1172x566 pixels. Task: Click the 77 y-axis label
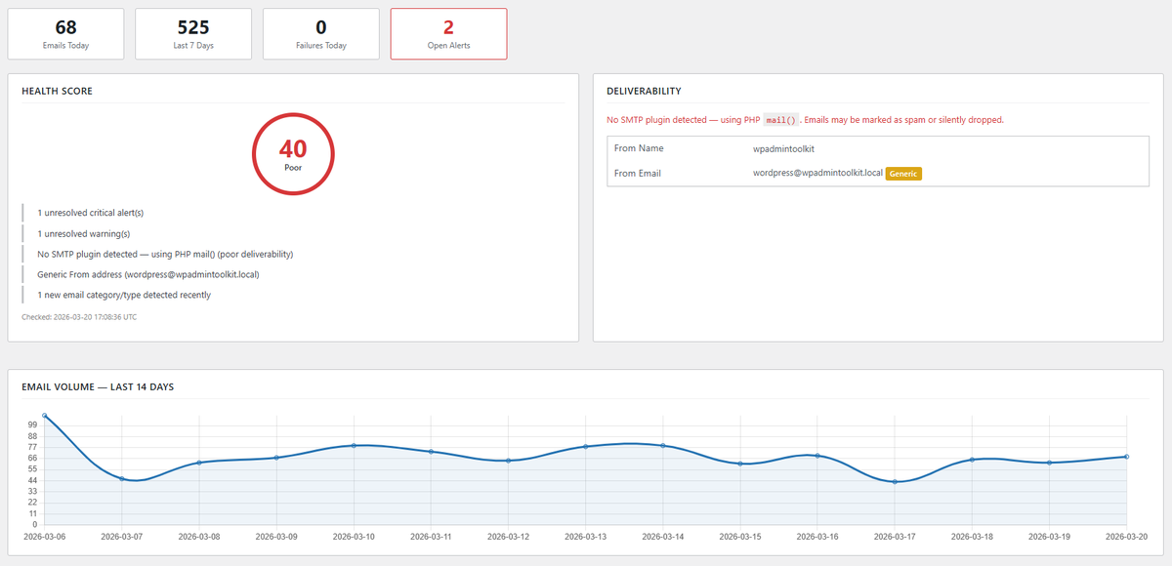pyautogui.click(x=31, y=447)
